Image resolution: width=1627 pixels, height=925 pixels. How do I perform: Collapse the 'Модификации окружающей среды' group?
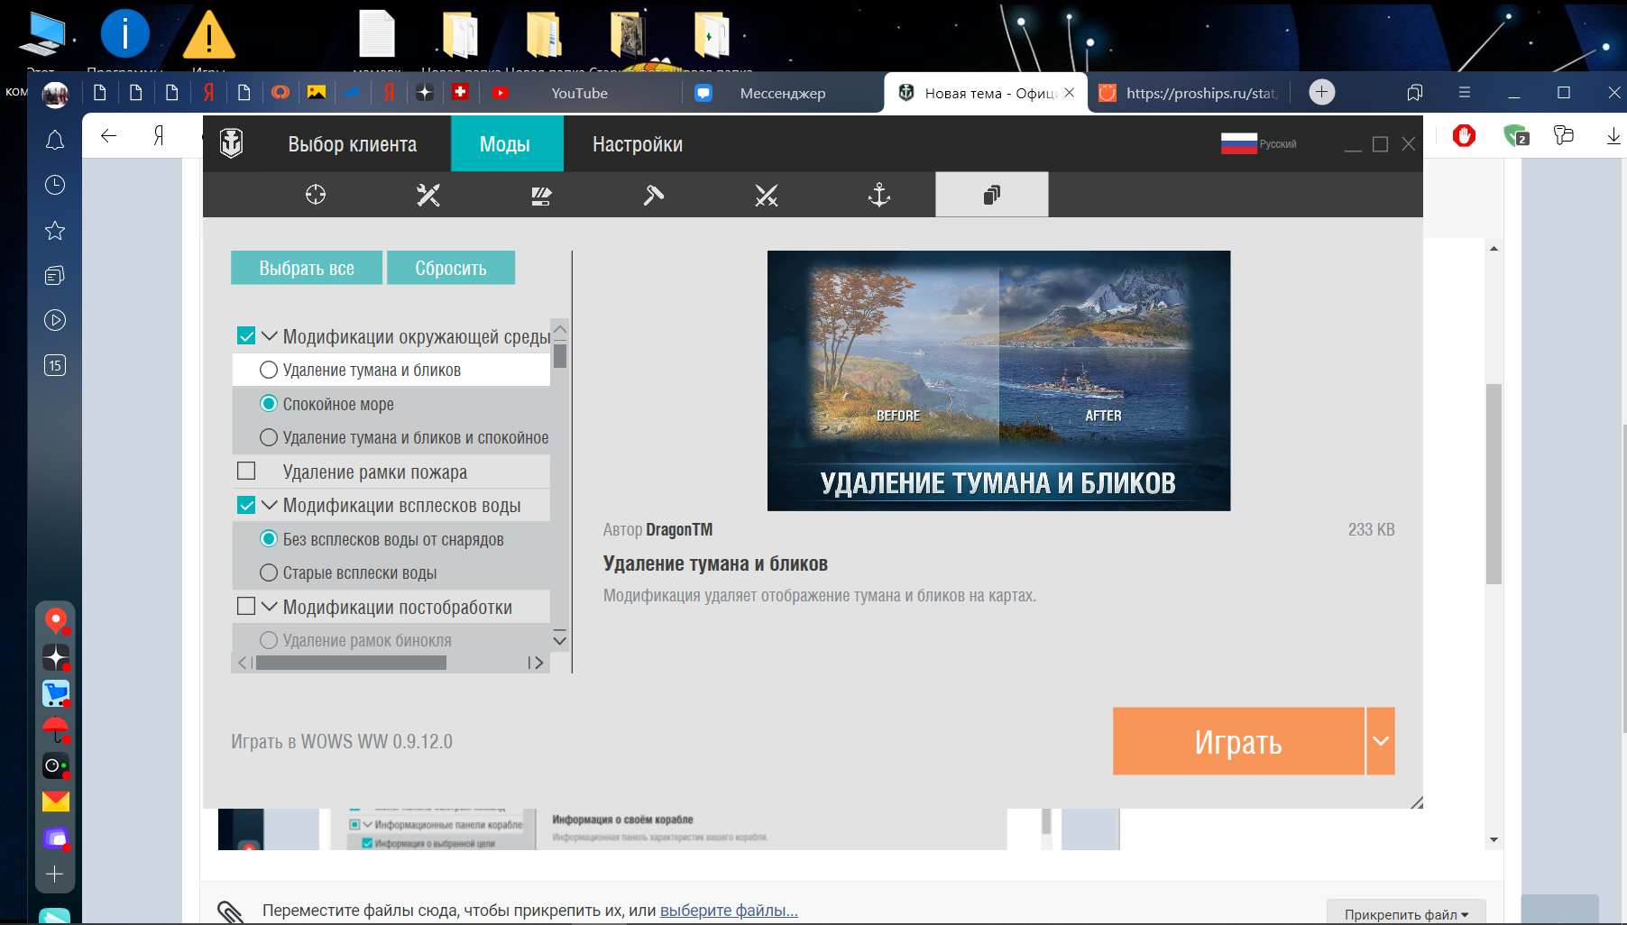(269, 335)
